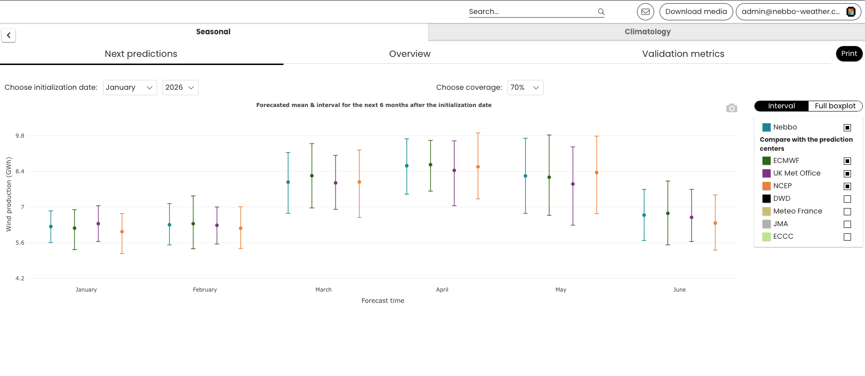Click the Download media button

pyautogui.click(x=696, y=12)
